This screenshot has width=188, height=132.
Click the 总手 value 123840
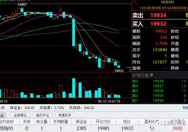pyautogui.click(x=160, y=50)
